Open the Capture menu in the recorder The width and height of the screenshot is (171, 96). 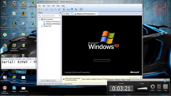(111, 80)
